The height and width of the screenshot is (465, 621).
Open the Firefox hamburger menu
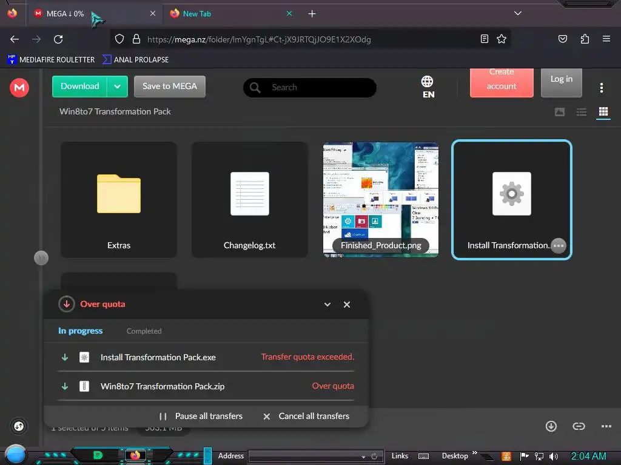click(606, 39)
